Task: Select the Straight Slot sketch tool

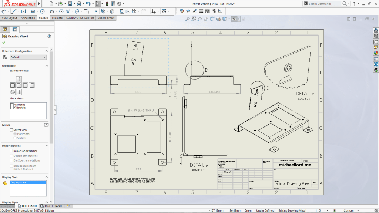Action: click(x=33, y=11)
